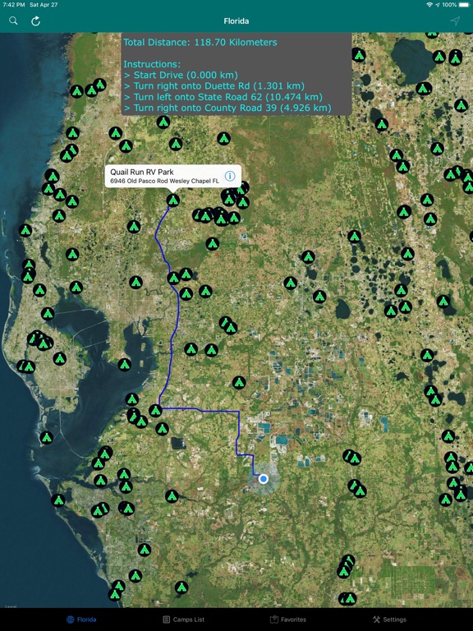Tap the 7:42 PM status bar clock

tap(14, 5)
